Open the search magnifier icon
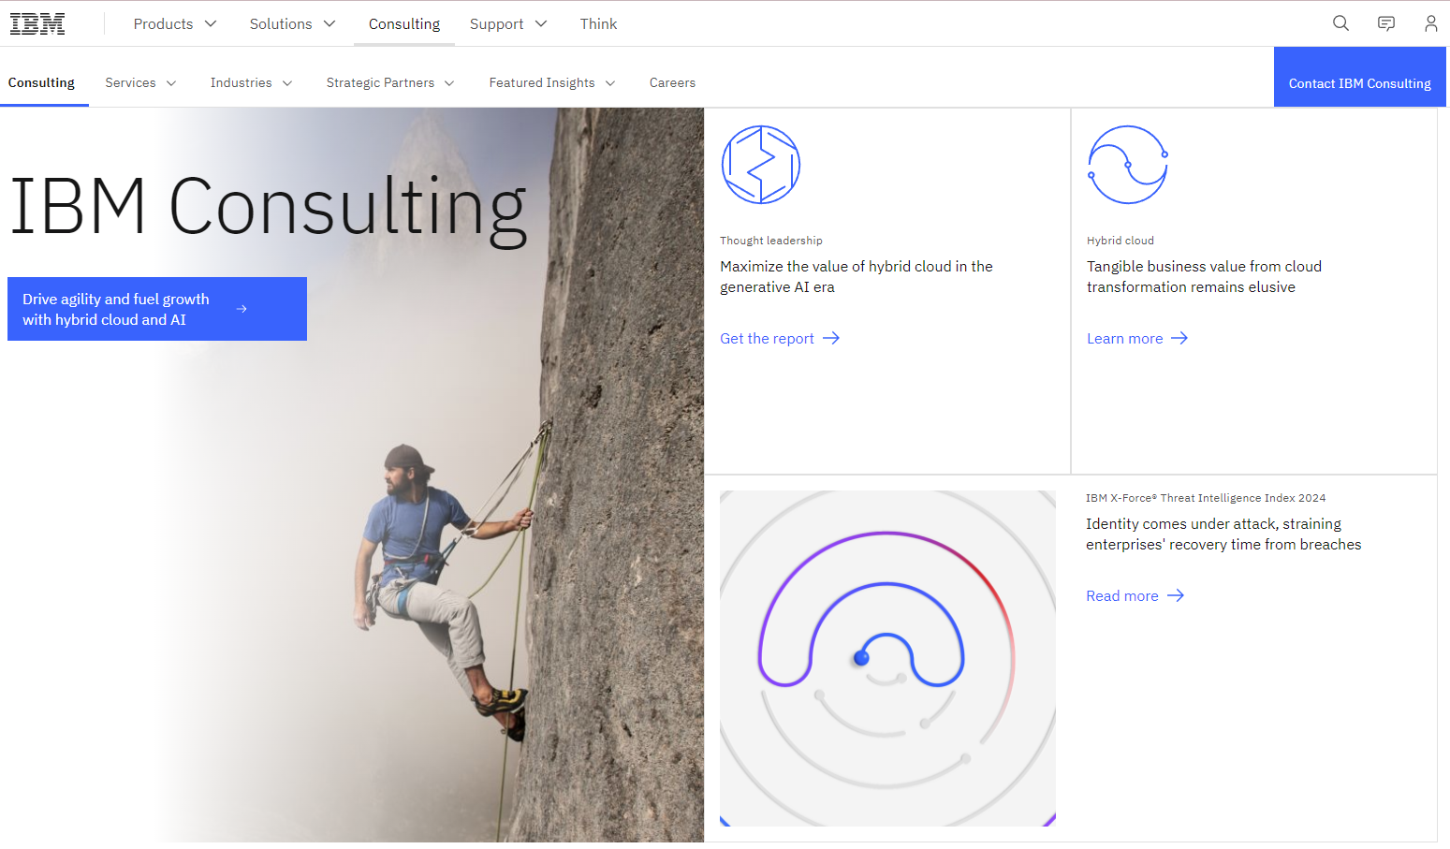 tap(1340, 23)
